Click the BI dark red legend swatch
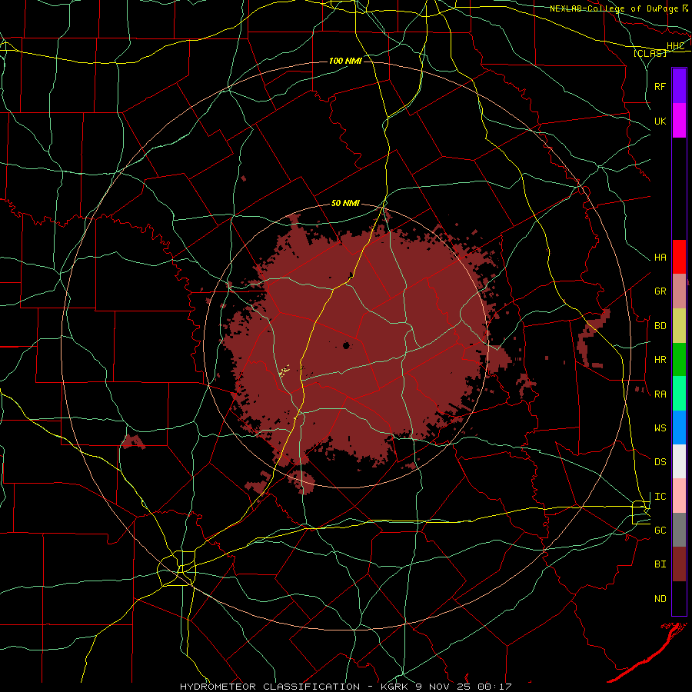The height and width of the screenshot is (692, 692). click(x=679, y=564)
